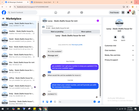Click Find friends button
This screenshot has width=139, height=111.
click(x=114, y=12)
